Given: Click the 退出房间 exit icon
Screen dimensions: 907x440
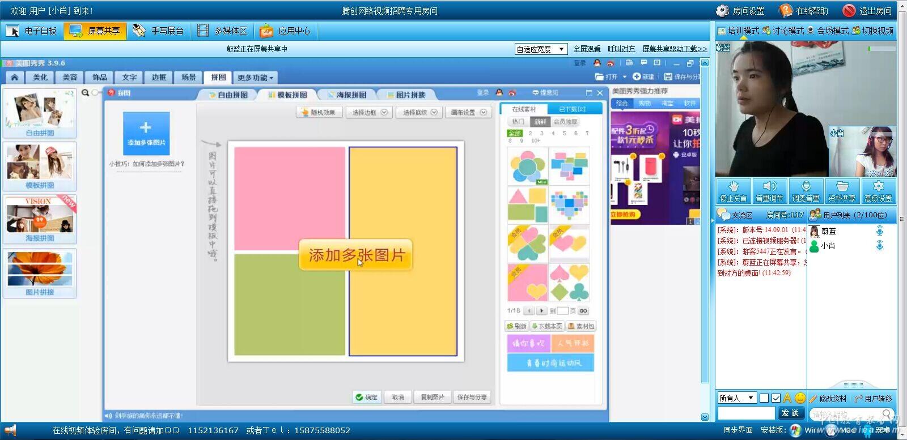Looking at the screenshot, I should click(x=849, y=11).
